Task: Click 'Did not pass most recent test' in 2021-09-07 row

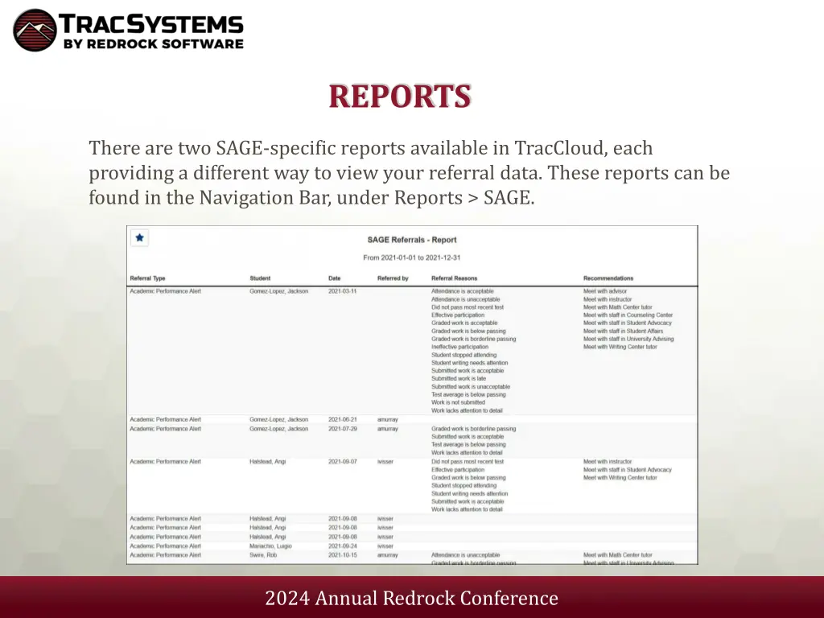Action: tap(468, 461)
